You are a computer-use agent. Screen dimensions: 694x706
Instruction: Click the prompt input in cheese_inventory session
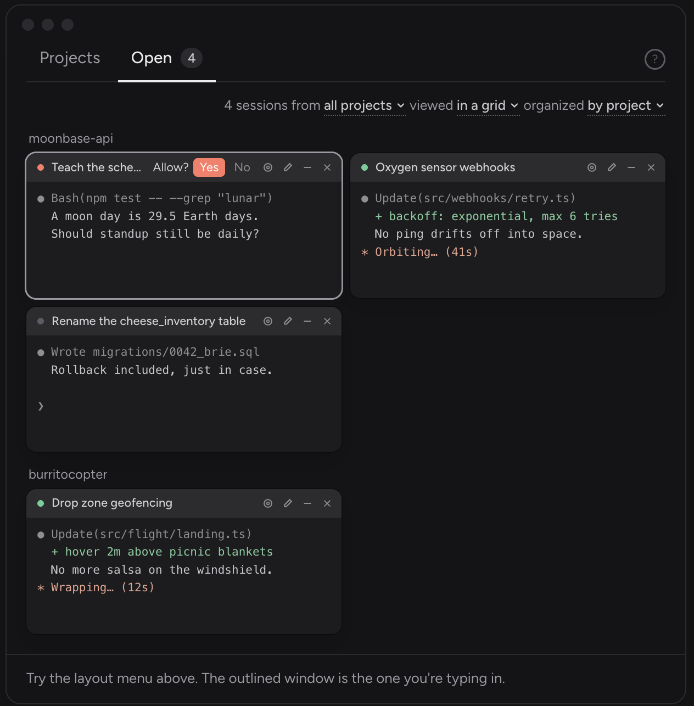click(184, 406)
